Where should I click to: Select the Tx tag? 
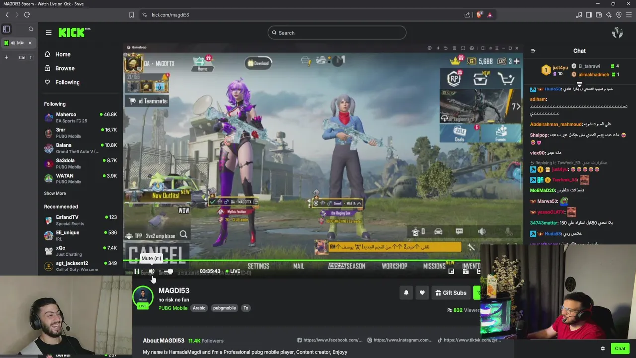245,308
